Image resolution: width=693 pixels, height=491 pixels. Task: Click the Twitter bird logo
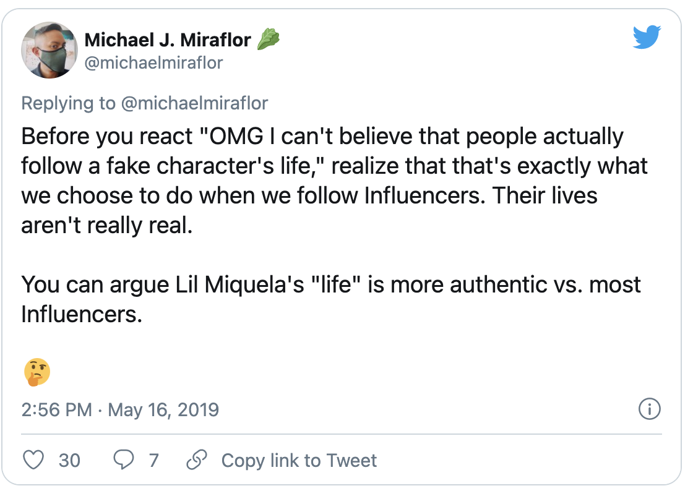click(x=647, y=38)
